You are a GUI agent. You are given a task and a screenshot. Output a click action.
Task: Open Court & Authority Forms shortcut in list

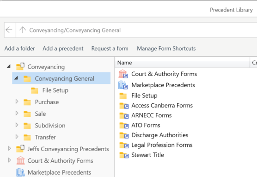(164, 74)
